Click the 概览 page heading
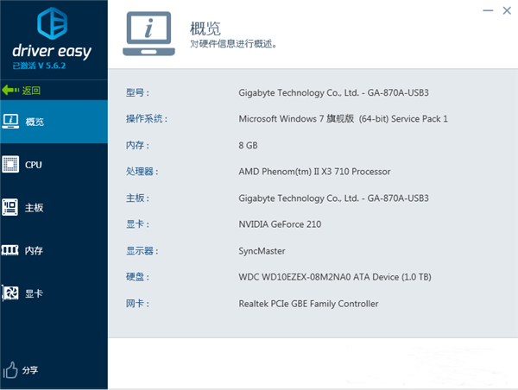This screenshot has width=518, height=390. (205, 28)
